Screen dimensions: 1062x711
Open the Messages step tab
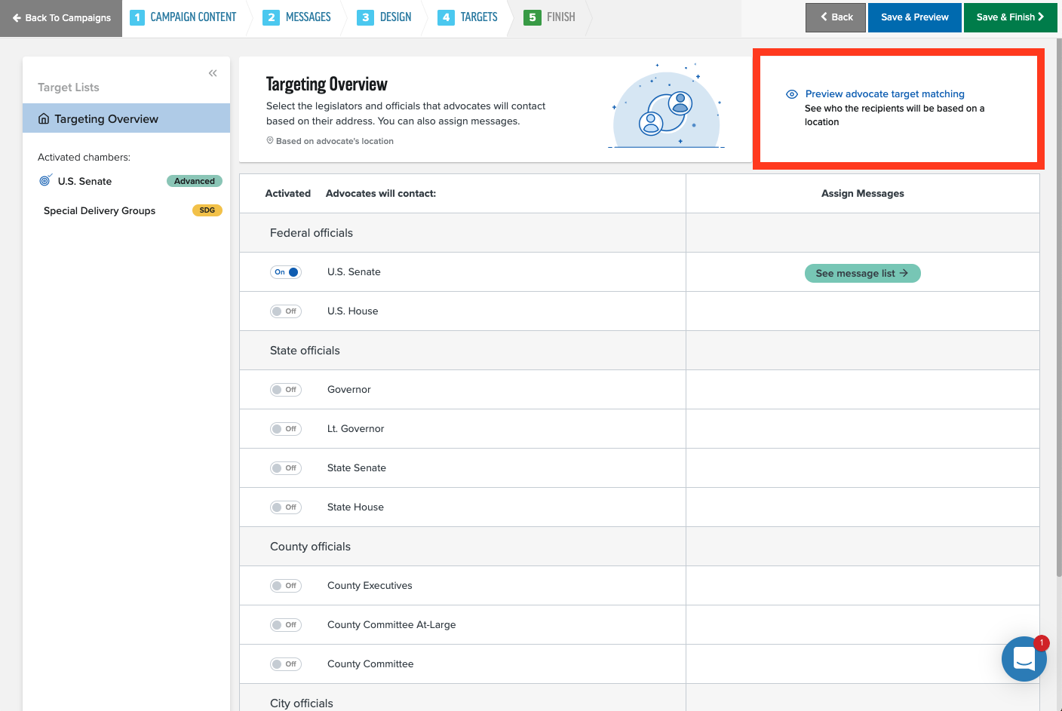(x=298, y=17)
